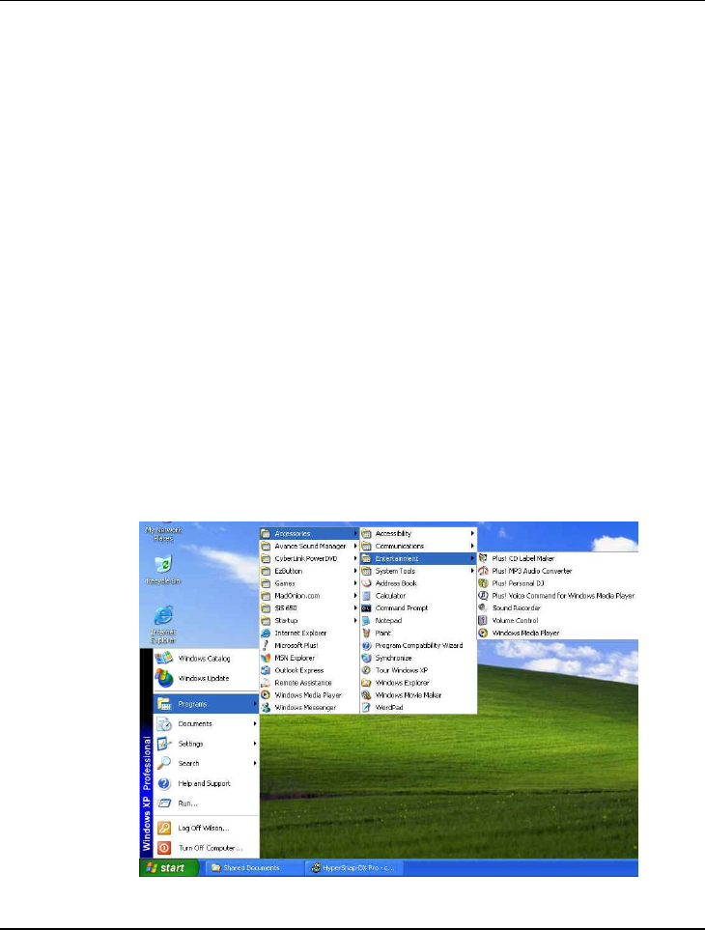Click the start button
Viewport: 705px width, 930px height.
(x=168, y=868)
